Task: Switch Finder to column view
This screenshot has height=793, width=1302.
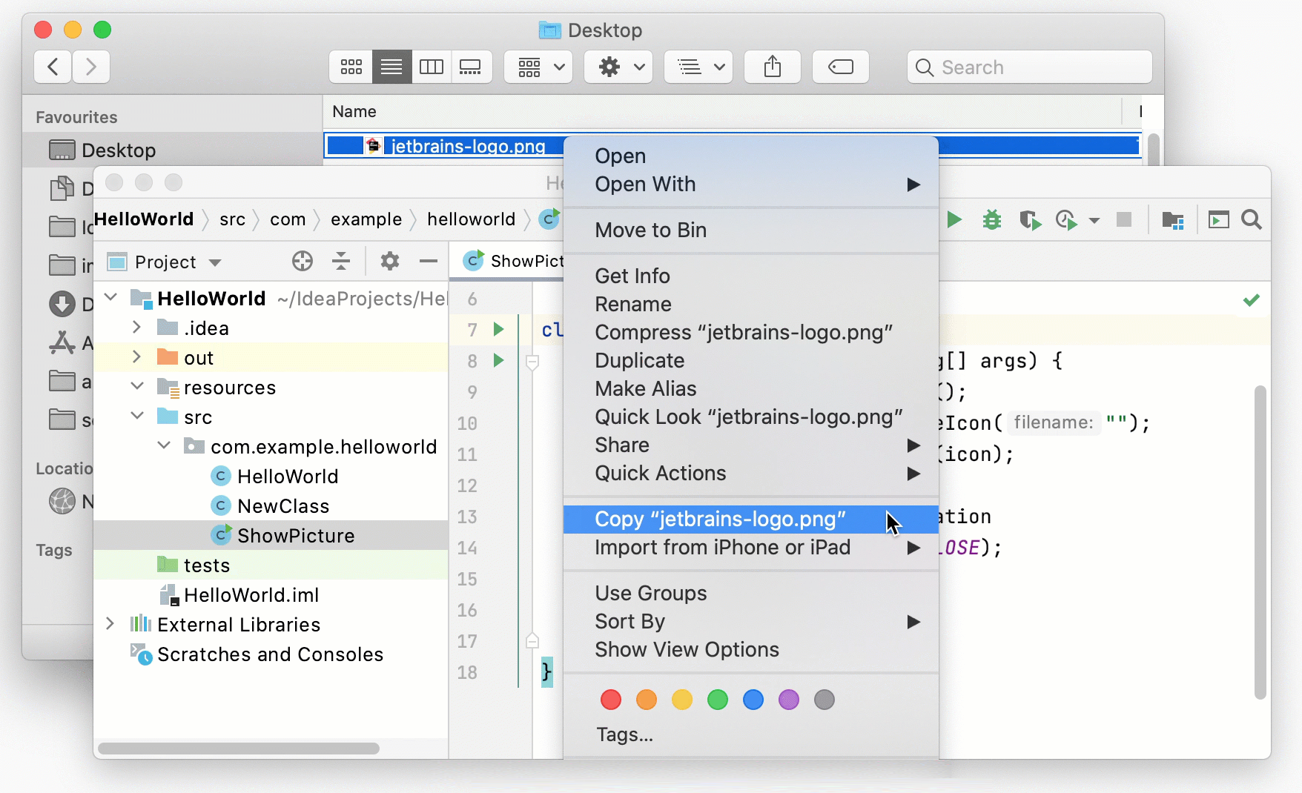Action: pyautogui.click(x=432, y=67)
